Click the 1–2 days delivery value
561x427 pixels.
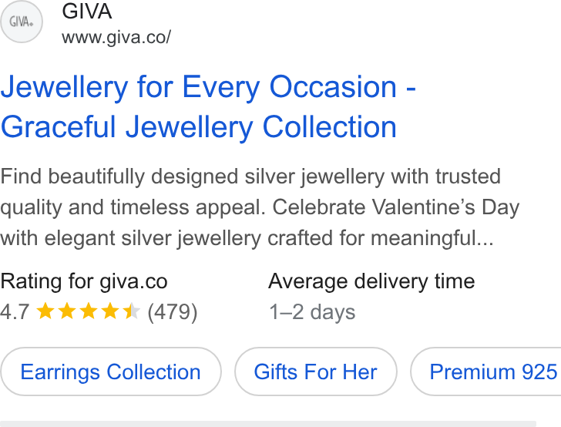click(x=312, y=312)
